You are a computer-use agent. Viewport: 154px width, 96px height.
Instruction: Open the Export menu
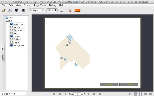pos(27,5)
